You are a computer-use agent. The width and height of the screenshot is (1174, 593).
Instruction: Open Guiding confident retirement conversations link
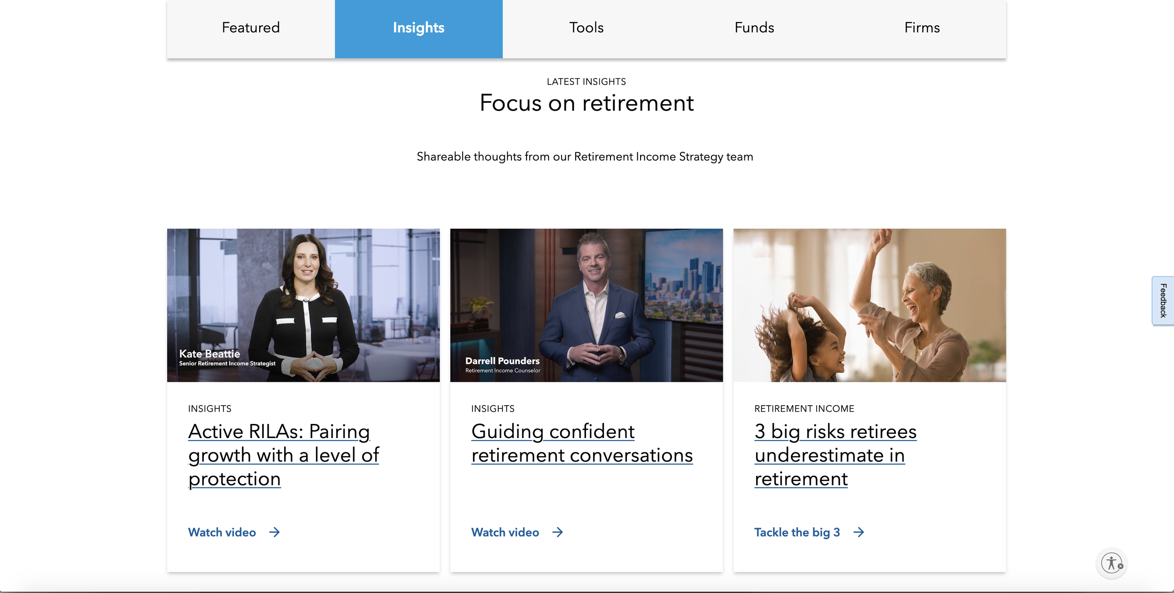coord(582,443)
